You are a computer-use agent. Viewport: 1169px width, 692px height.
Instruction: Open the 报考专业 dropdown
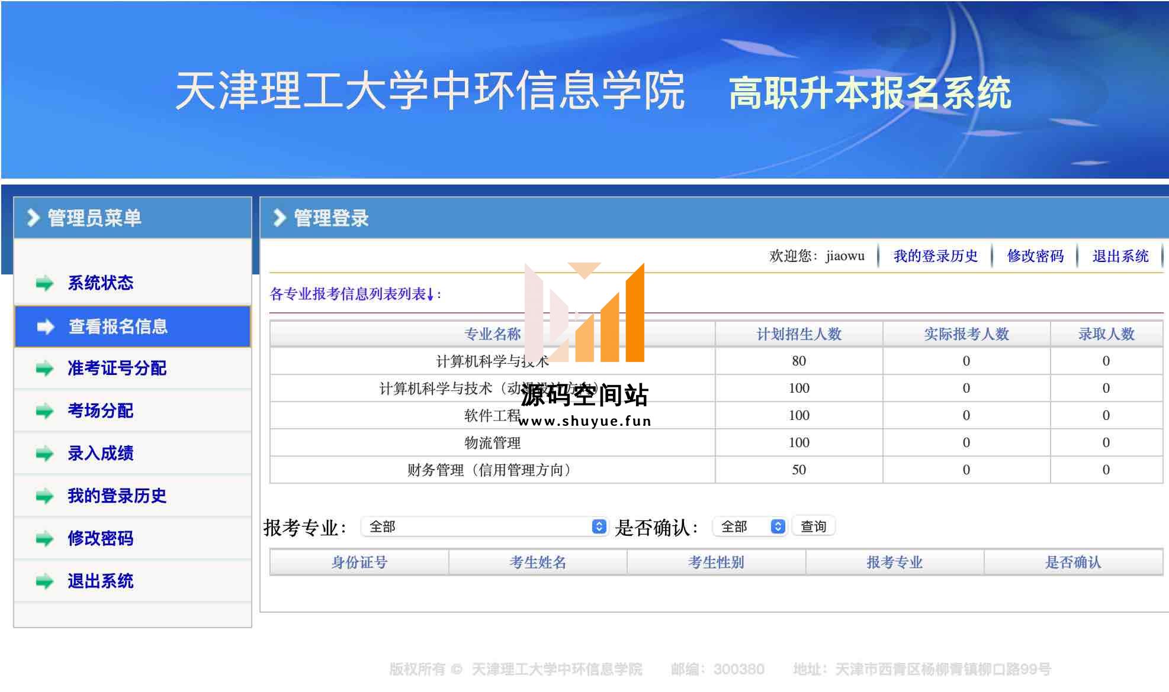tap(484, 526)
